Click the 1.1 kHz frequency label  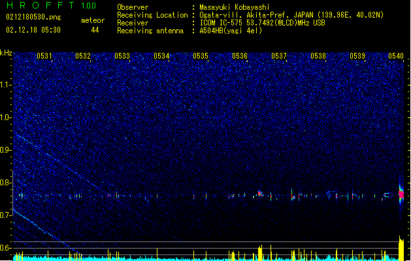click(x=6, y=85)
